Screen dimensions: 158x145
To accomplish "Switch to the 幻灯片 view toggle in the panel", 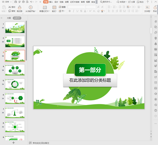I will (17, 18).
